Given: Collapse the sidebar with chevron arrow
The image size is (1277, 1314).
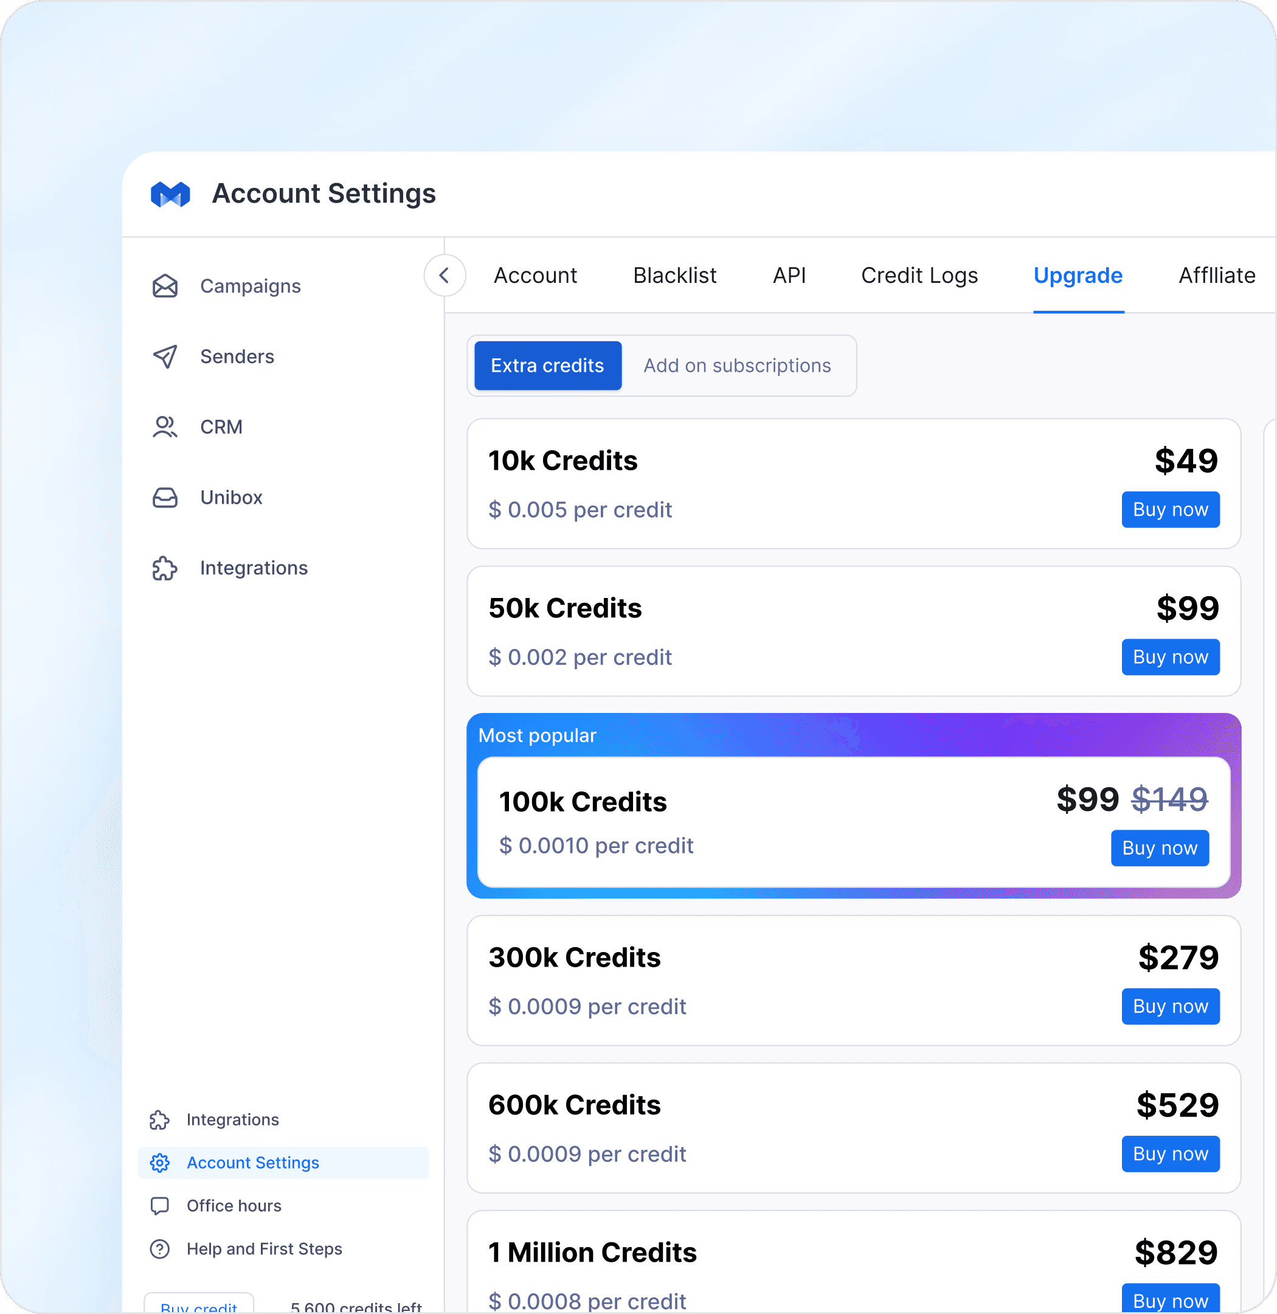Looking at the screenshot, I should (x=444, y=275).
